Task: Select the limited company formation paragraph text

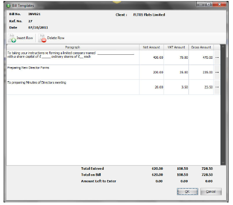Action: [x=70, y=55]
